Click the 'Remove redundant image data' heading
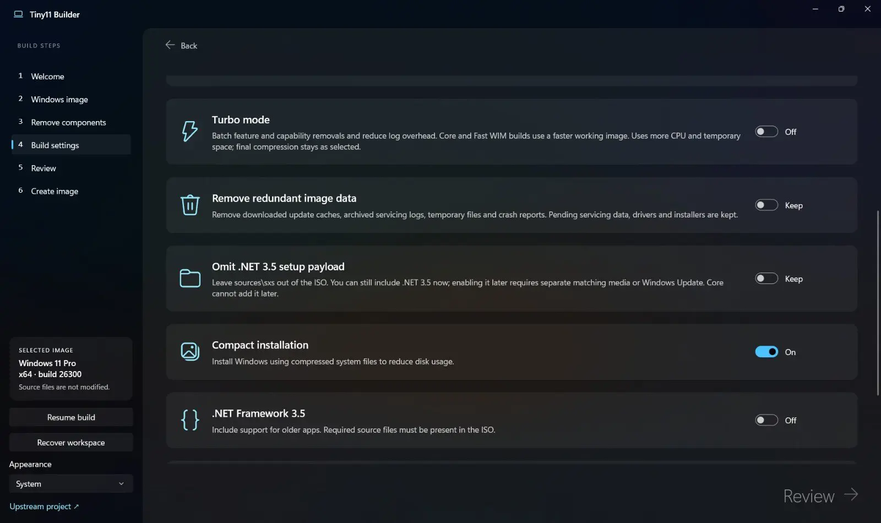This screenshot has width=881, height=523. click(x=284, y=198)
